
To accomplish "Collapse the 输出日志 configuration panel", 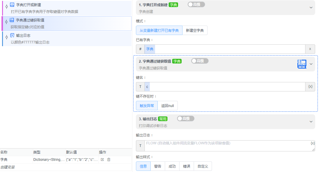I will pos(311,121).
